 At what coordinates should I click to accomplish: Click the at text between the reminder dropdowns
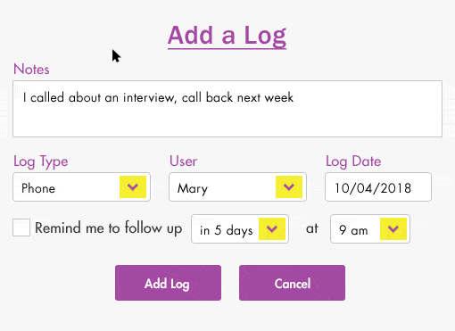pyautogui.click(x=312, y=228)
